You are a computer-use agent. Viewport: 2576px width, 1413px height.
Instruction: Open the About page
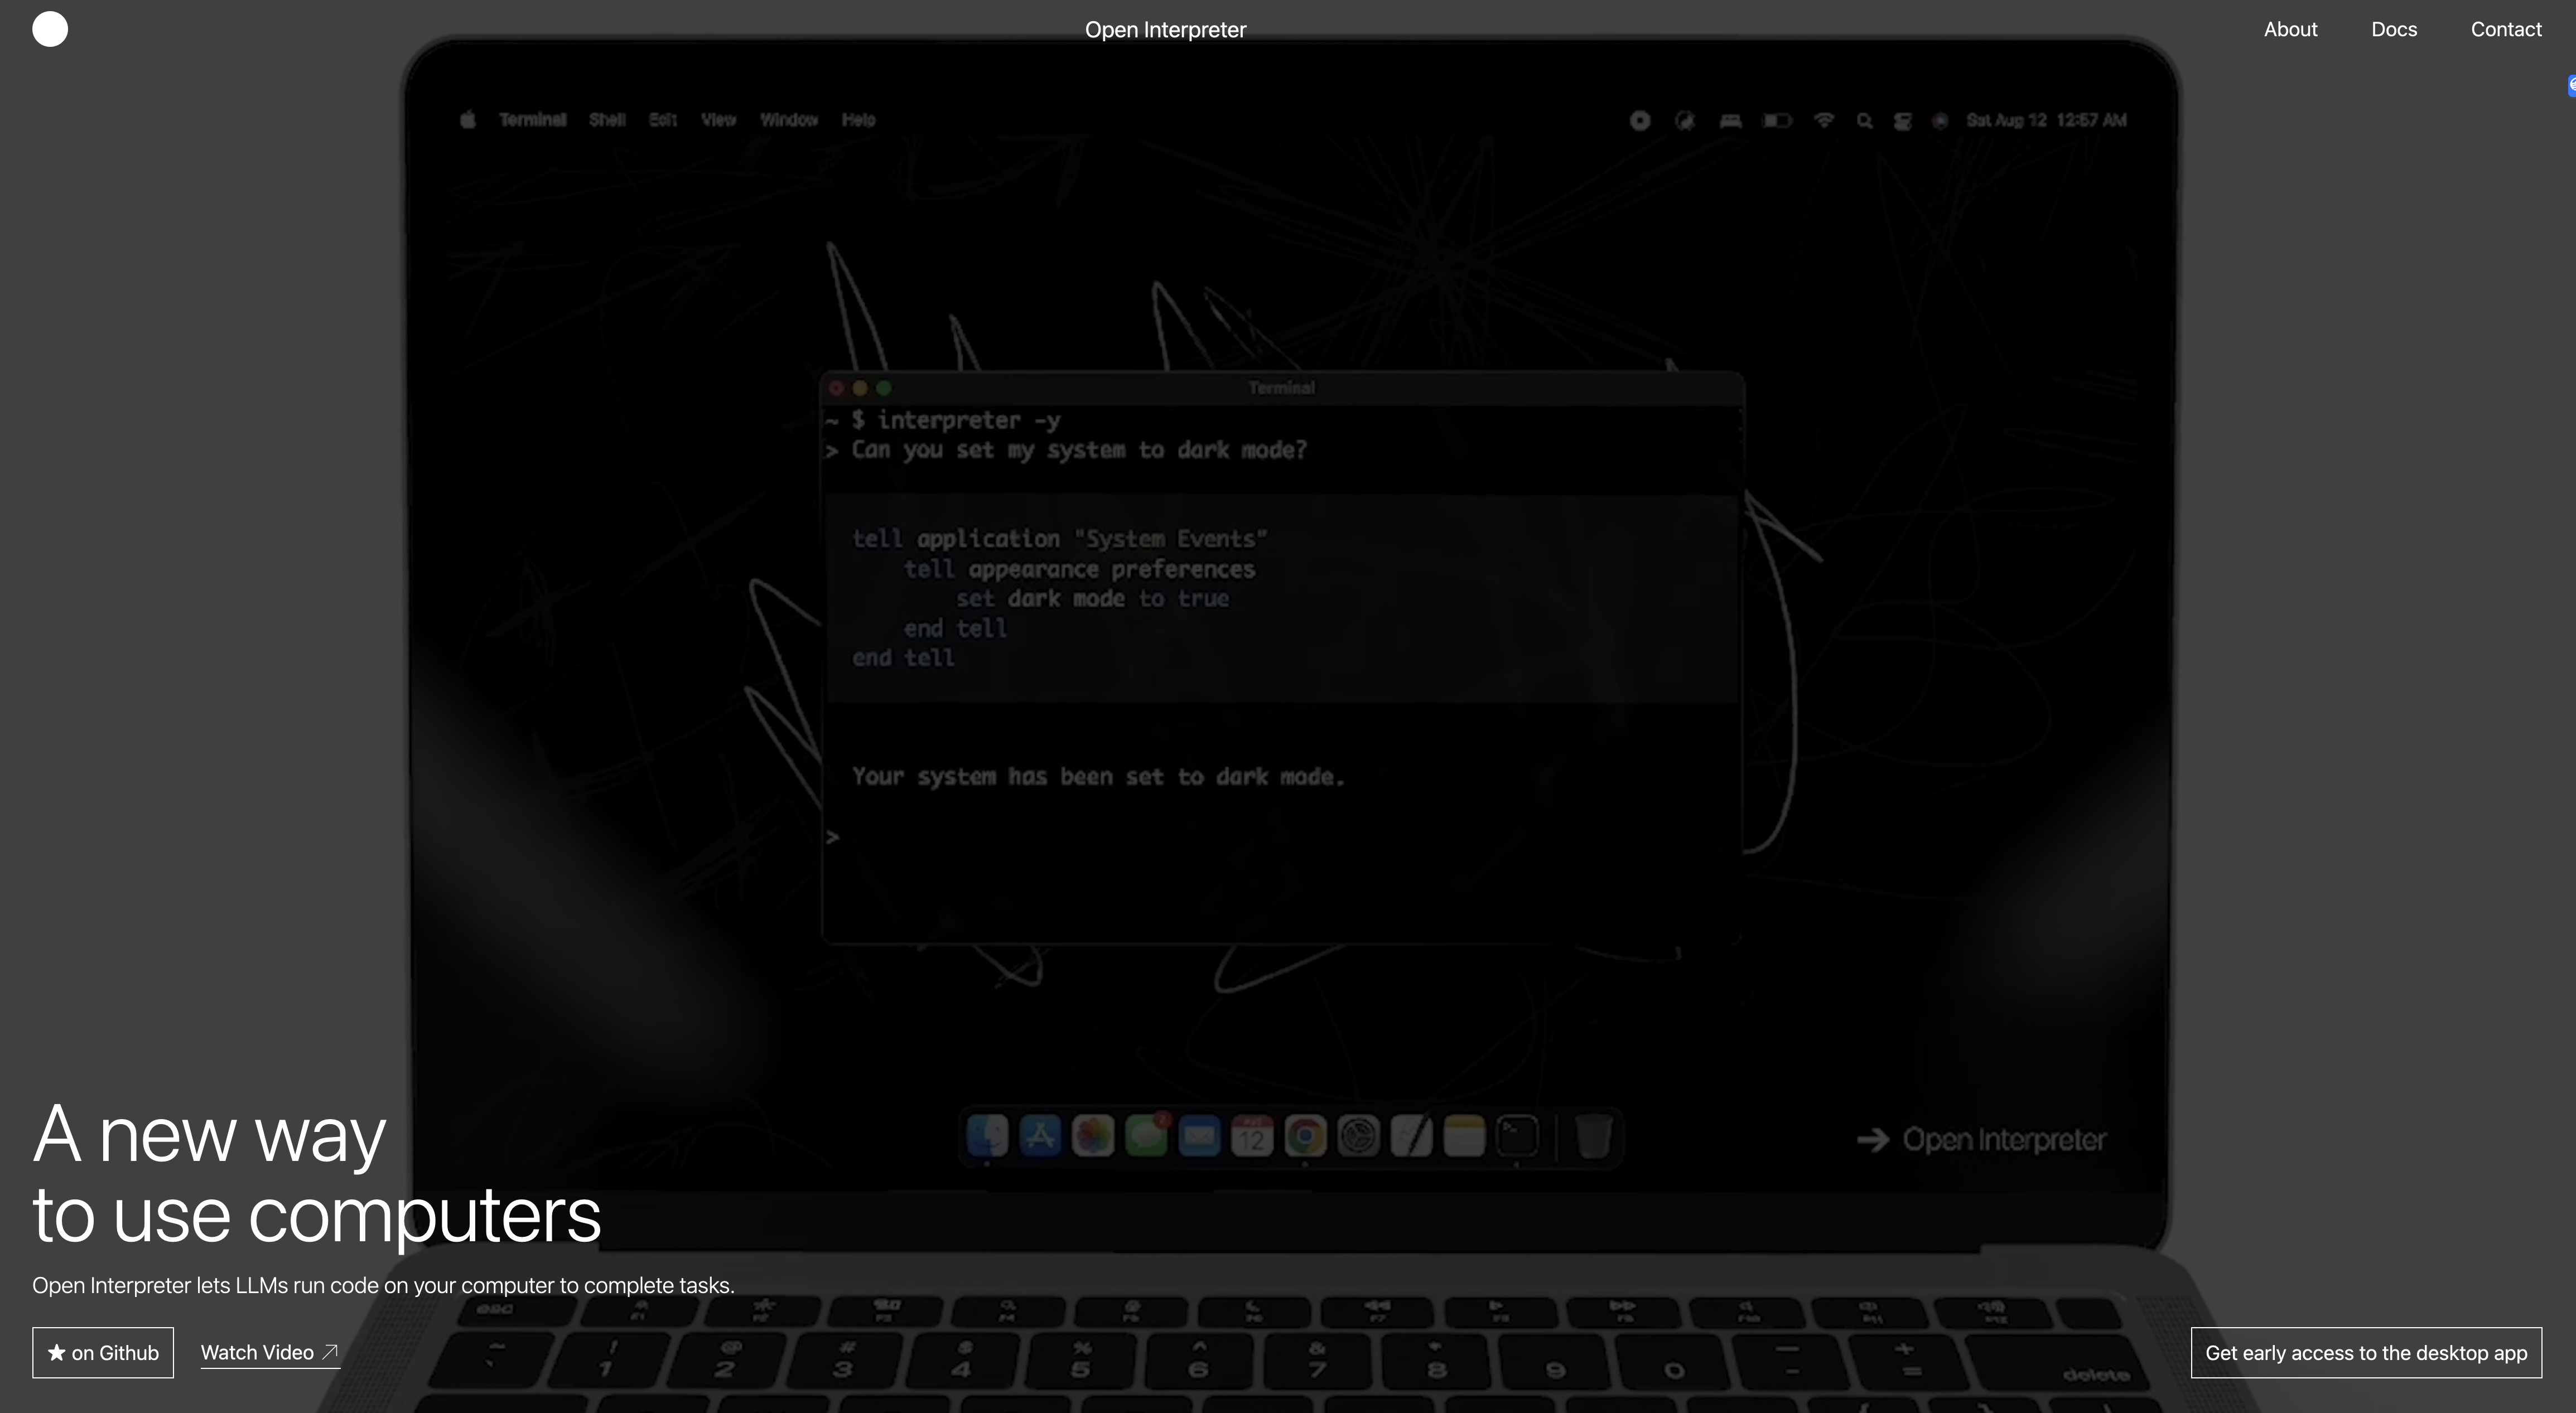[2290, 30]
